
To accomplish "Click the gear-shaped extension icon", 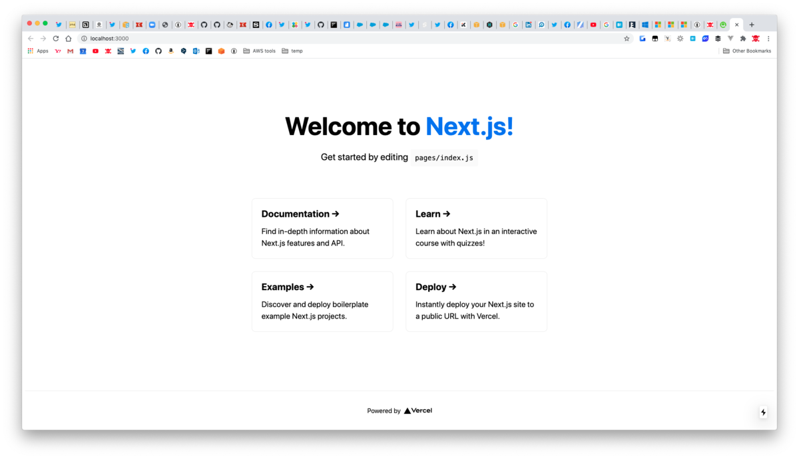I will pos(680,39).
